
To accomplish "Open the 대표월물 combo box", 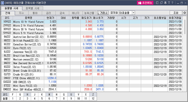I will click(x=127, y=13).
